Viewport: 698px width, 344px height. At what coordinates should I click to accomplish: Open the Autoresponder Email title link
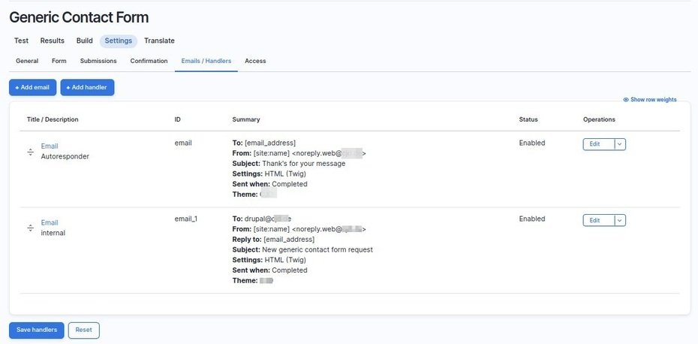pos(50,146)
